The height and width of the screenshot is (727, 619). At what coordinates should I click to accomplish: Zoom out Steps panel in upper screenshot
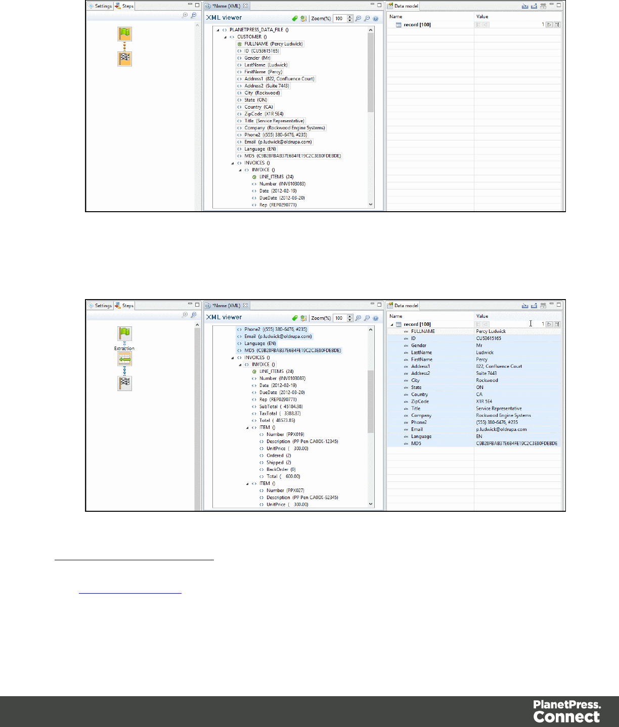coord(194,15)
